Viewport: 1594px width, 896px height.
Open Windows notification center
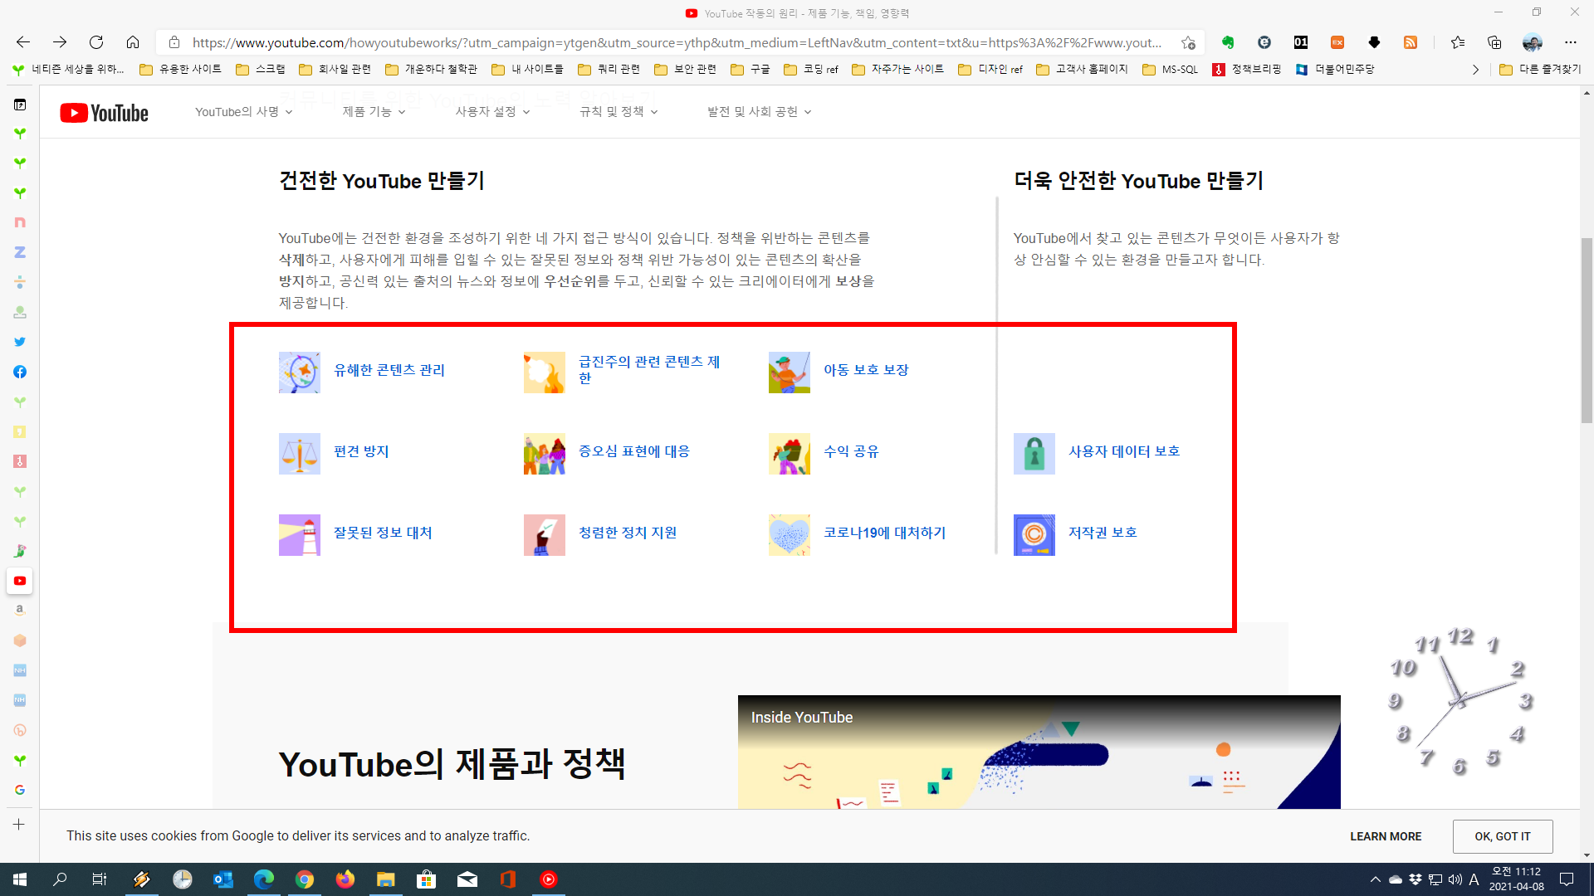point(1567,879)
